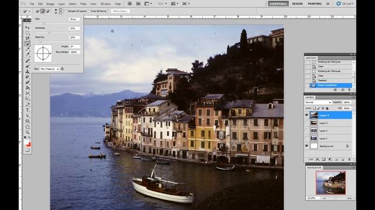375x210 pixels.
Task: Select the History Brush tool
Action: click(x=28, y=77)
